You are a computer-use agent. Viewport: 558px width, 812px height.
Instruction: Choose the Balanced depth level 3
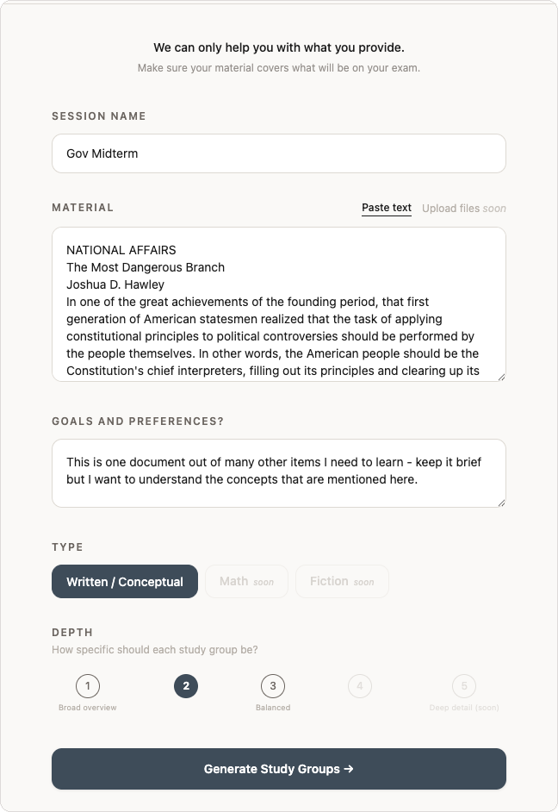pyautogui.click(x=273, y=686)
